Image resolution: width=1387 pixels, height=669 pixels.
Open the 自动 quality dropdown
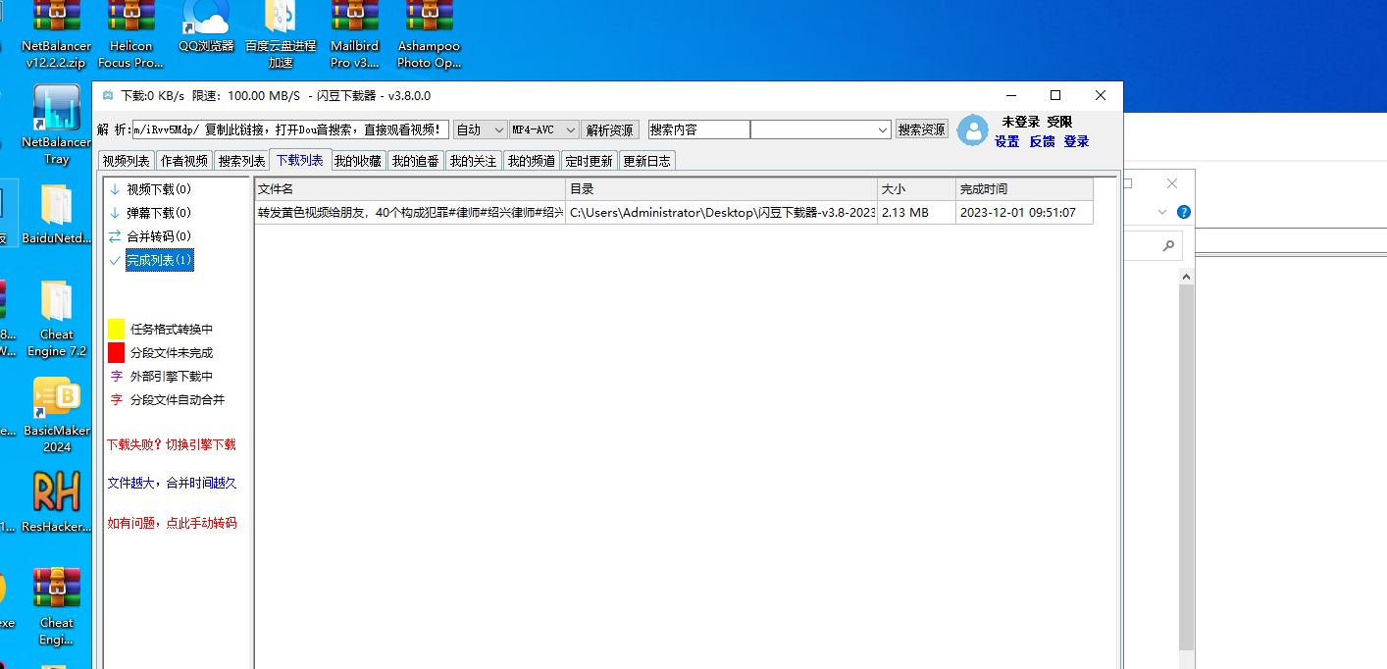click(x=481, y=129)
